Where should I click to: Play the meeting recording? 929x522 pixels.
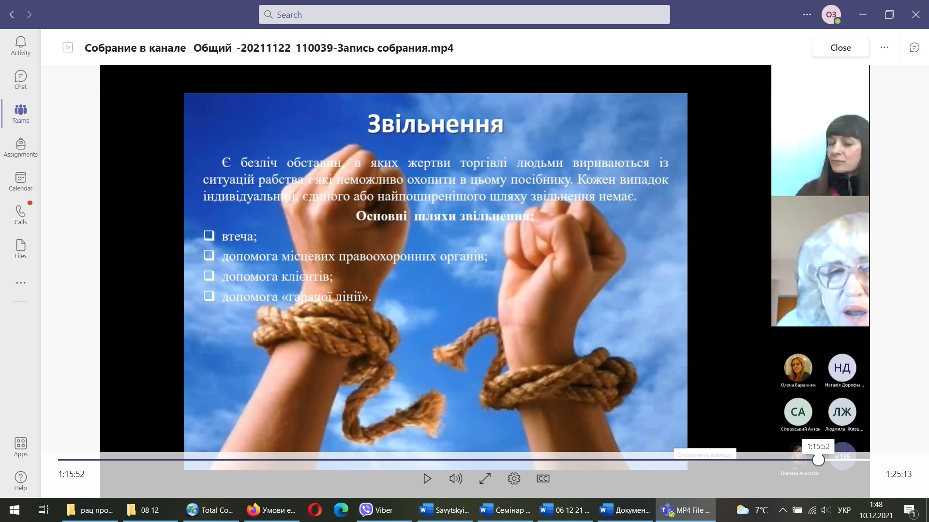click(x=427, y=478)
